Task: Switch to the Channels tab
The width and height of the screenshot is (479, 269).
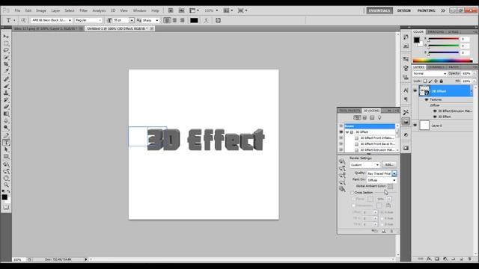Action: tap(436, 67)
